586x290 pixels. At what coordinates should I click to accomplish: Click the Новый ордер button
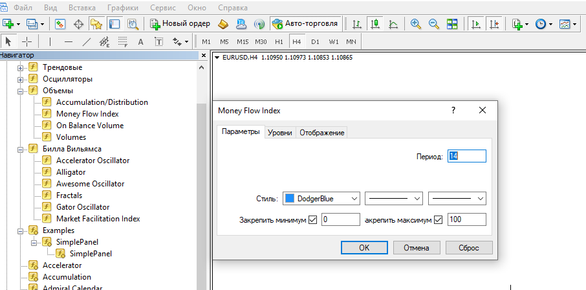pyautogui.click(x=180, y=24)
